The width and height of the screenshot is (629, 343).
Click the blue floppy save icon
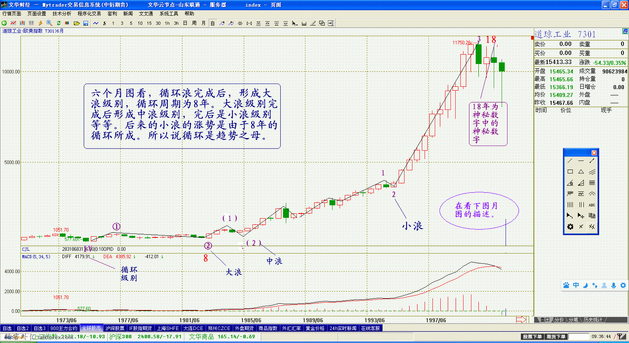(86, 23)
